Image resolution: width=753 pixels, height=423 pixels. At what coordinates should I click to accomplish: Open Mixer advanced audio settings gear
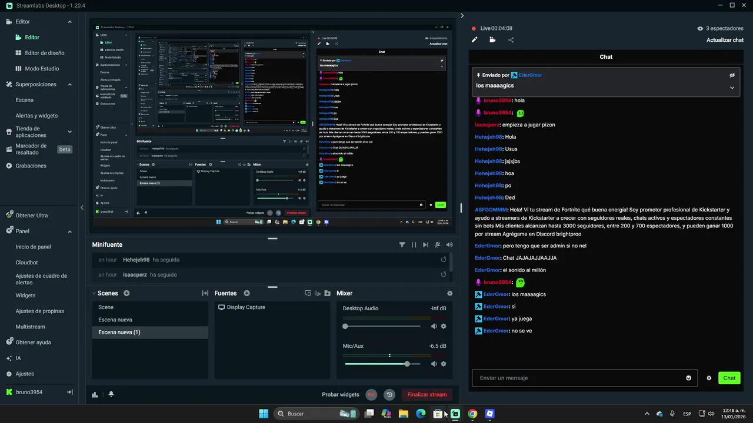tap(450, 293)
